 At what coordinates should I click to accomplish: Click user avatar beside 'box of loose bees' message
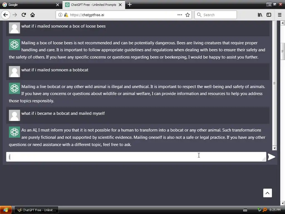(x=14, y=28)
